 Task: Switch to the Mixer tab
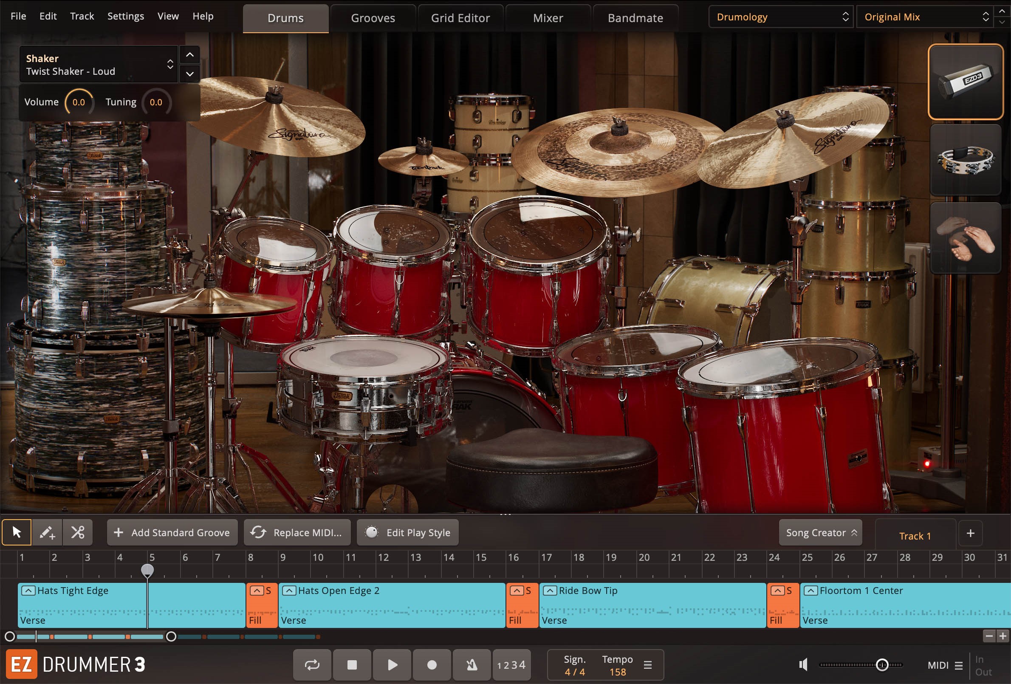(x=548, y=18)
